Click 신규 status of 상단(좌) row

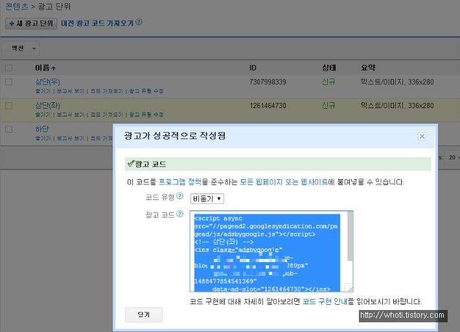coord(328,105)
